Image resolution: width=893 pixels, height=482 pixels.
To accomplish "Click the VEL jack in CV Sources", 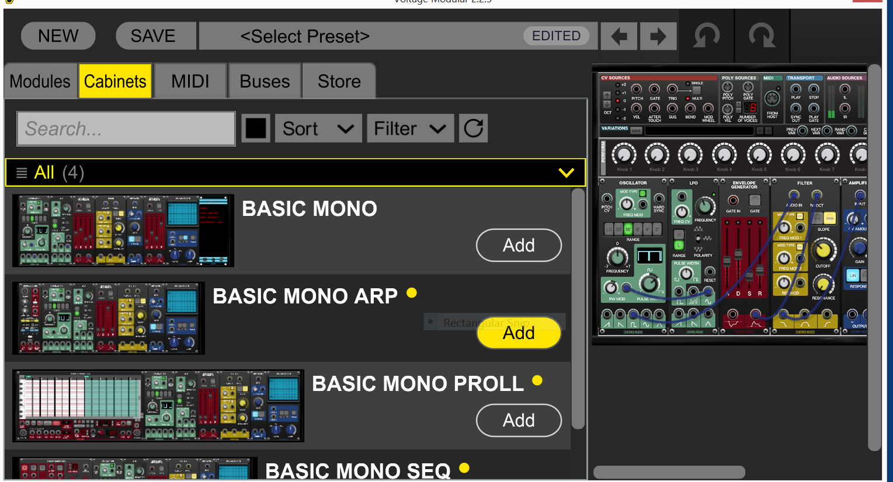I will click(x=637, y=108).
